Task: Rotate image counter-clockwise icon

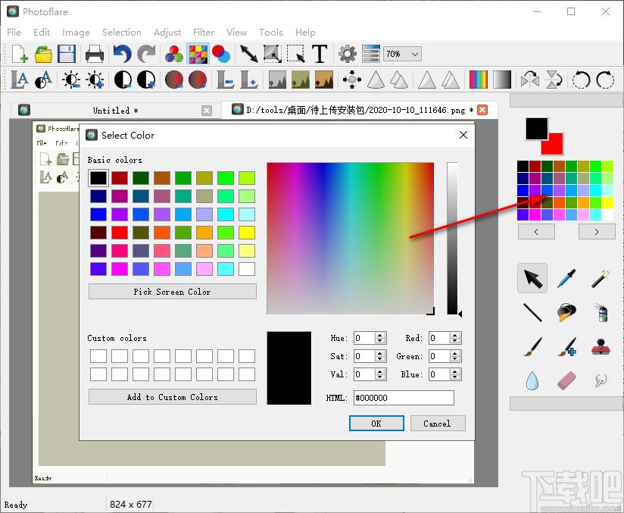Action: tap(581, 80)
